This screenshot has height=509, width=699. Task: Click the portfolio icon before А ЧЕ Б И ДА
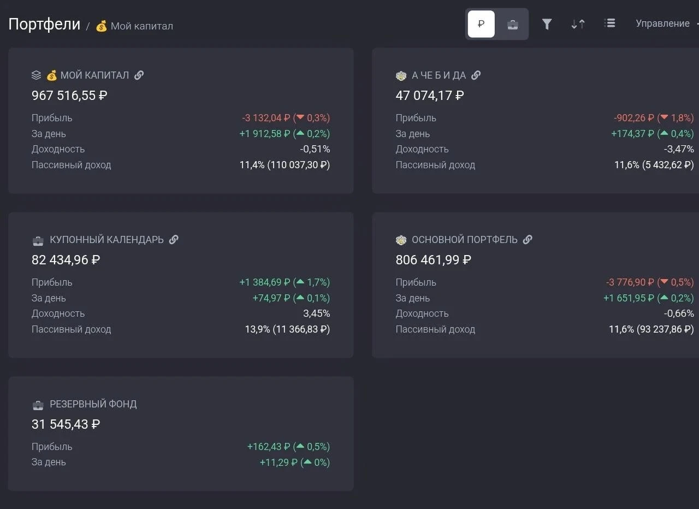point(401,75)
